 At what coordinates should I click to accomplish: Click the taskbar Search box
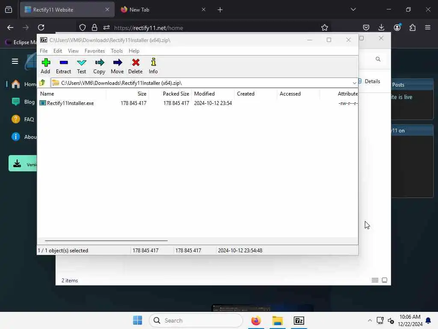(x=196, y=320)
